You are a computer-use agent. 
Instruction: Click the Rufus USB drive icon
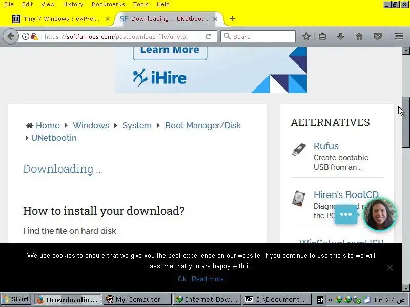[x=299, y=149]
